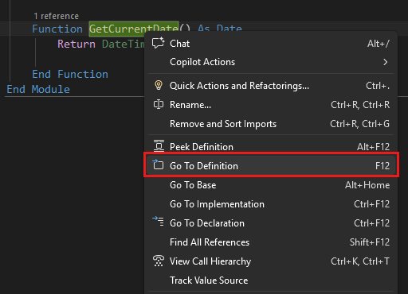The height and width of the screenshot is (294, 408).
Task: Click the Go To Declaration list icon
Action: pos(158,221)
